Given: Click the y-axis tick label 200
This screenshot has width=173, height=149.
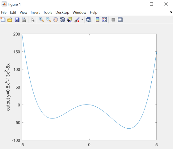Looking at the screenshot, I should (x=17, y=34).
